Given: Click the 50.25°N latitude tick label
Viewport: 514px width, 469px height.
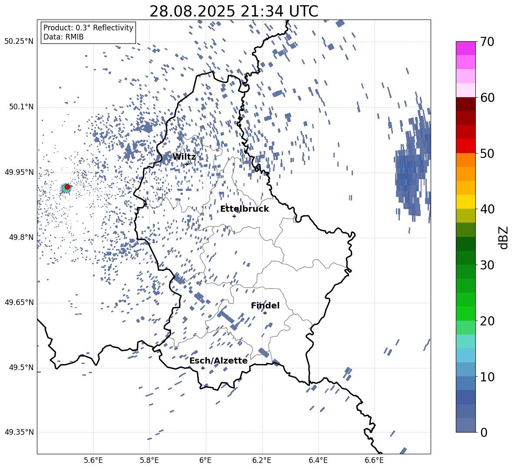Looking at the screenshot, I should tap(19, 42).
